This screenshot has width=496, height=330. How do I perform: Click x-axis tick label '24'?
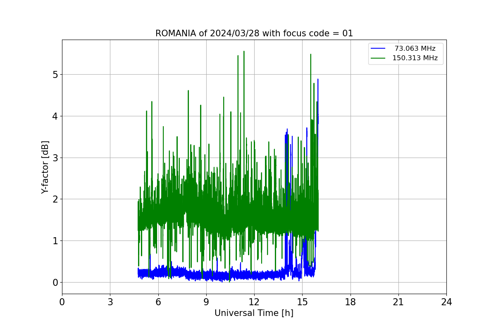(446, 302)
